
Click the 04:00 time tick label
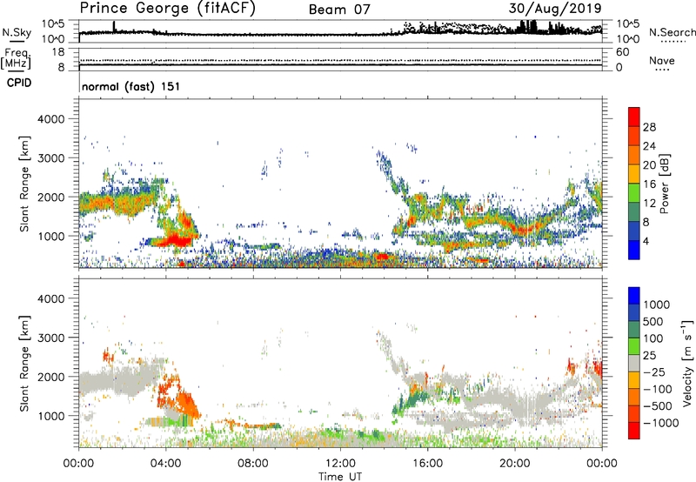click(x=165, y=464)
